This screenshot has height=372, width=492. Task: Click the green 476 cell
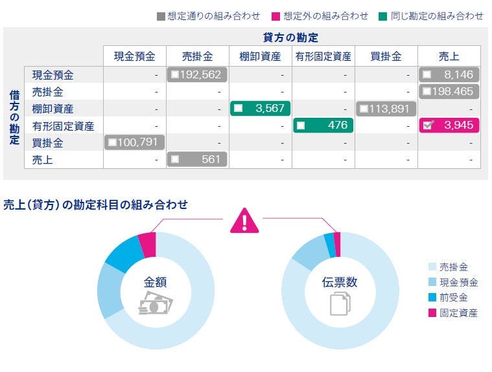[x=323, y=125]
